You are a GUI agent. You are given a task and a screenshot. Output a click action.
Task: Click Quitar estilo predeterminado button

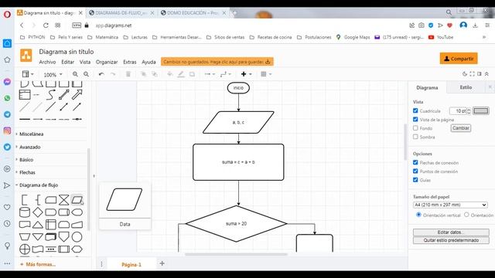click(x=451, y=240)
